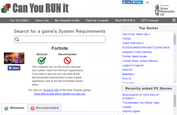Viewport: 177px width, 115px height.
Task: Click the green Minimum checkmark icon
Action: 42,61
